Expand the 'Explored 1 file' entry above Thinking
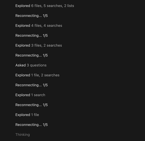This screenshot has height=141, width=145. tap(27, 115)
